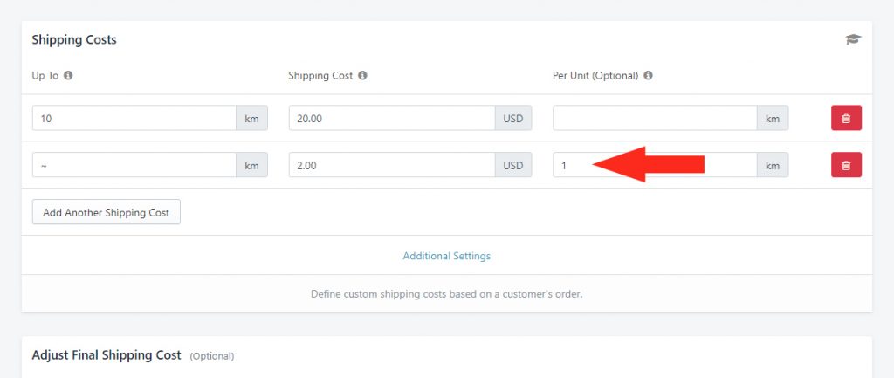The width and height of the screenshot is (894, 378).
Task: Click the Adjust Final Shipping Cost heading
Action: point(107,355)
